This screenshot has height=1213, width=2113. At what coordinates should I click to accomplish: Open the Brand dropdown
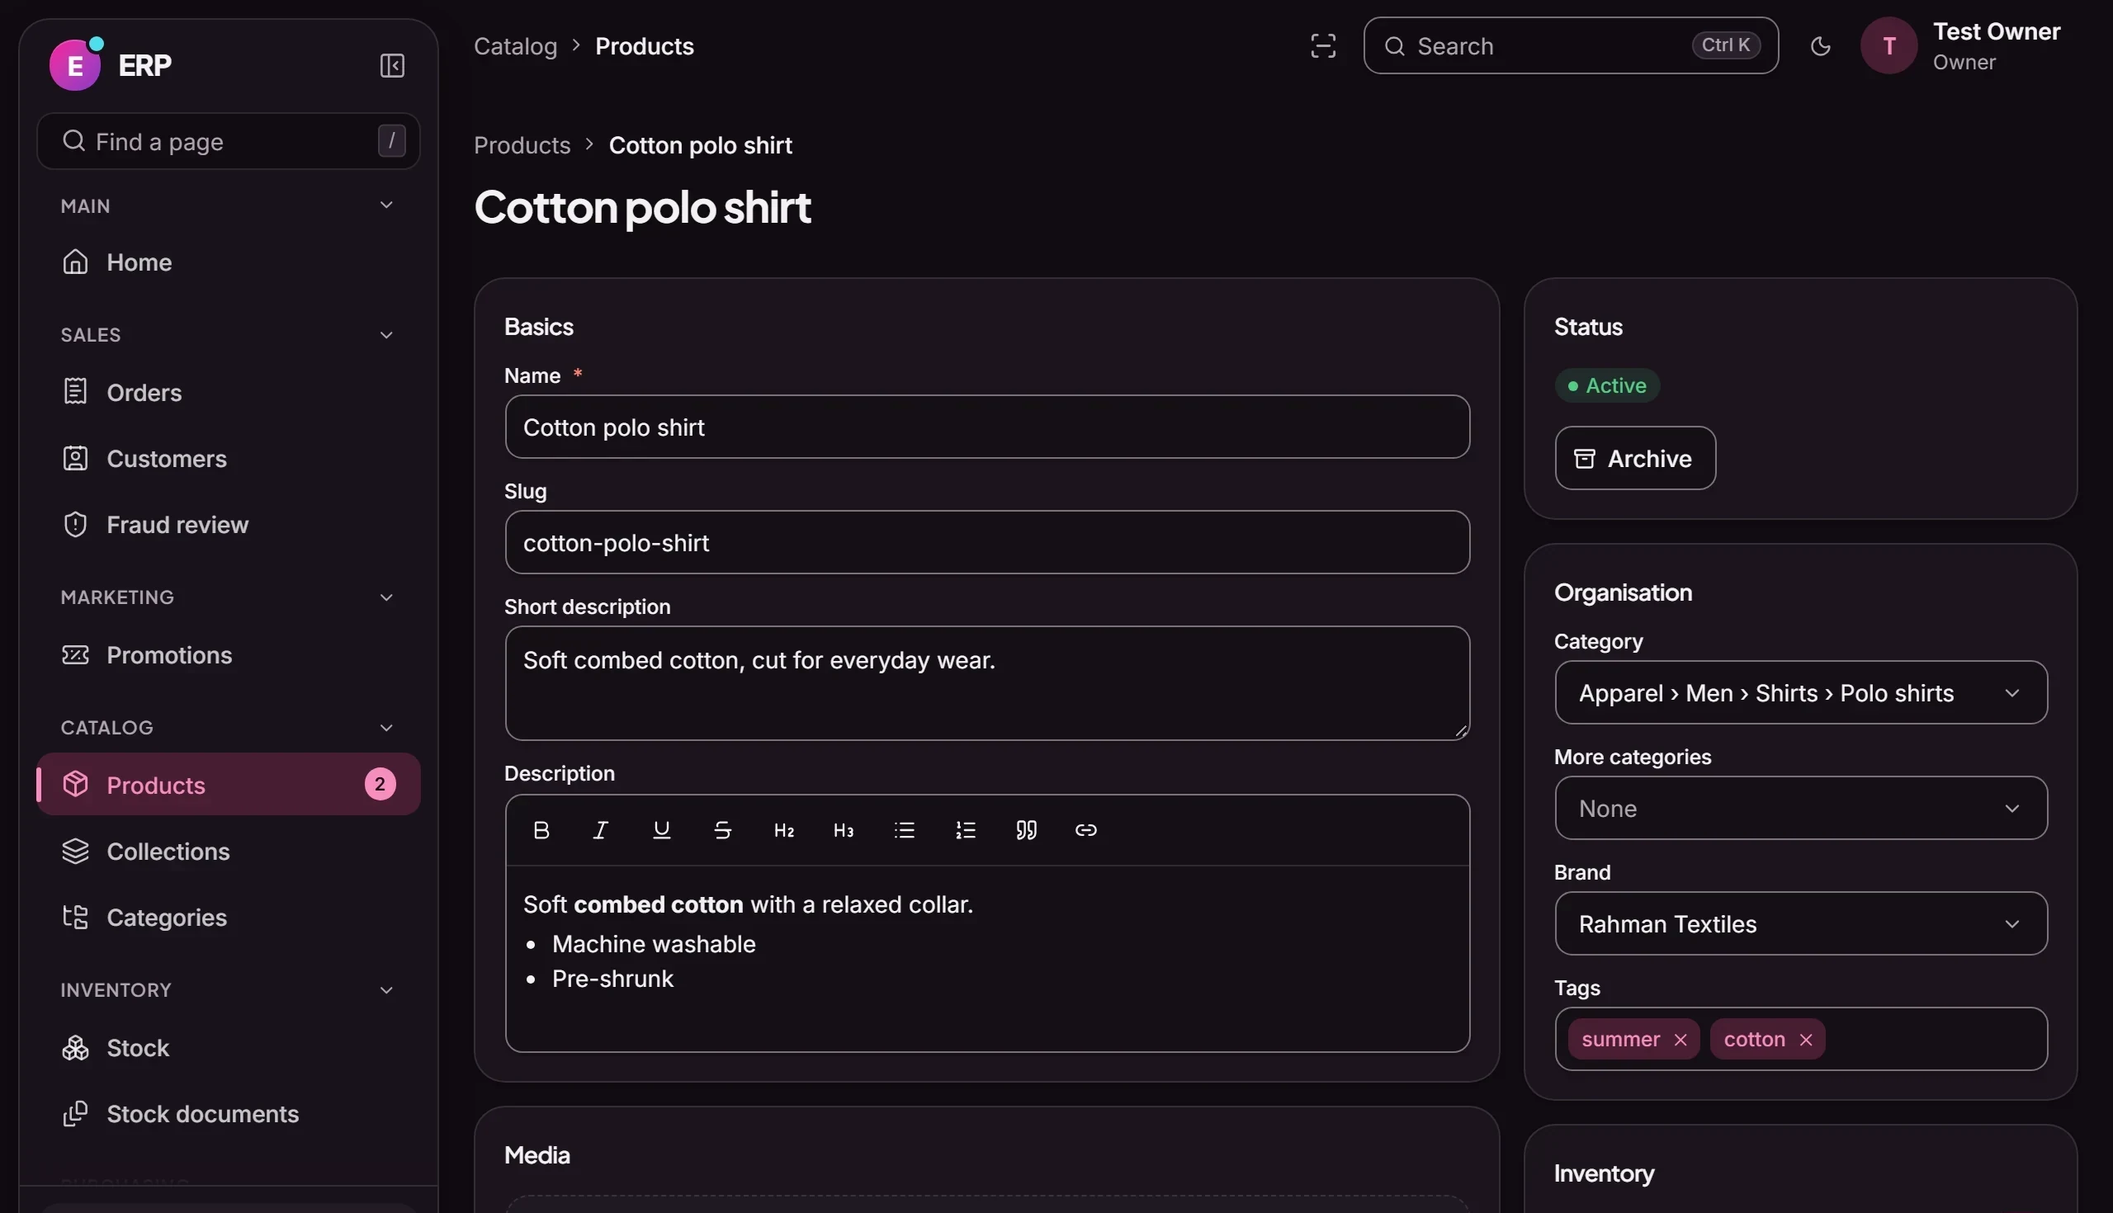(x=1800, y=924)
